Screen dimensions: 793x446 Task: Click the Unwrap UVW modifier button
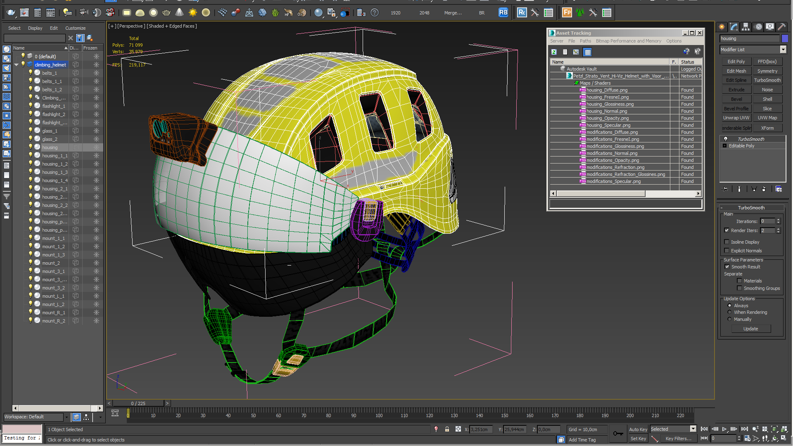click(x=736, y=118)
